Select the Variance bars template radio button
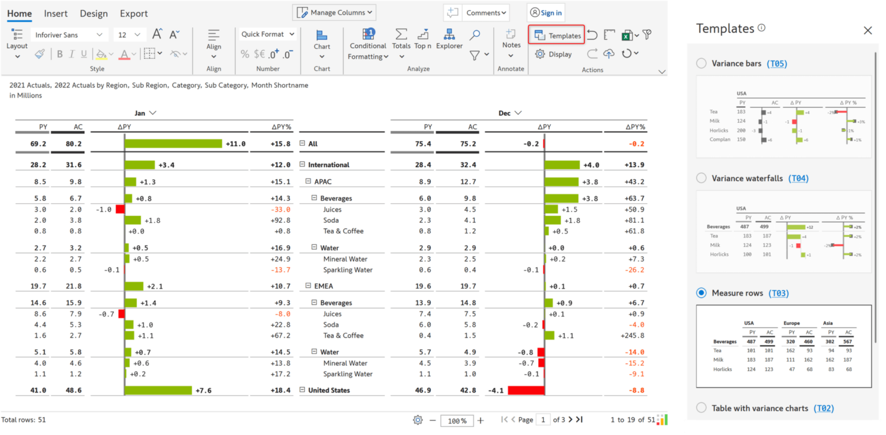Image resolution: width=886 pixels, height=435 pixels. coord(701,63)
